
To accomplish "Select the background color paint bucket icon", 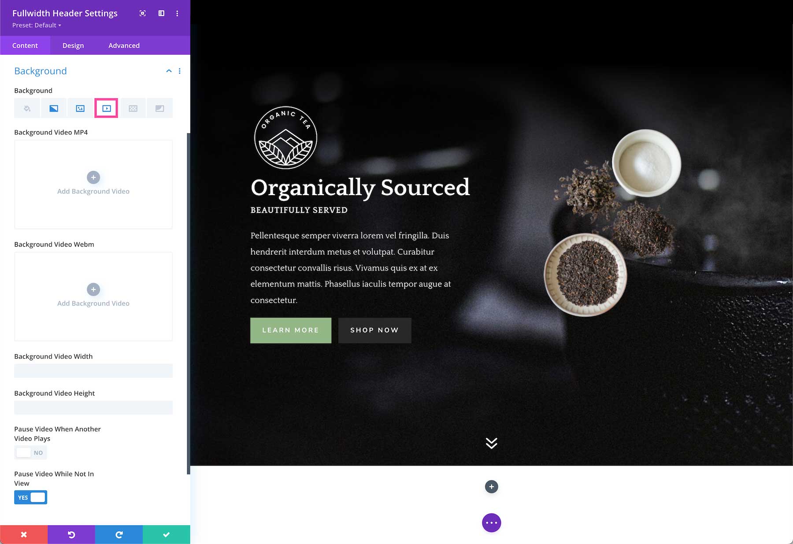I will [27, 108].
